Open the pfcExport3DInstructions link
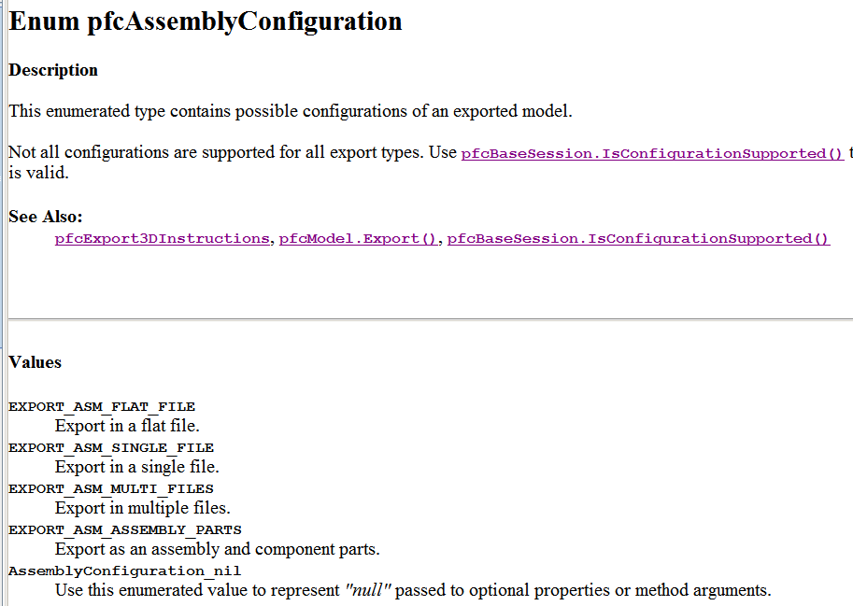The image size is (853, 606). click(163, 239)
